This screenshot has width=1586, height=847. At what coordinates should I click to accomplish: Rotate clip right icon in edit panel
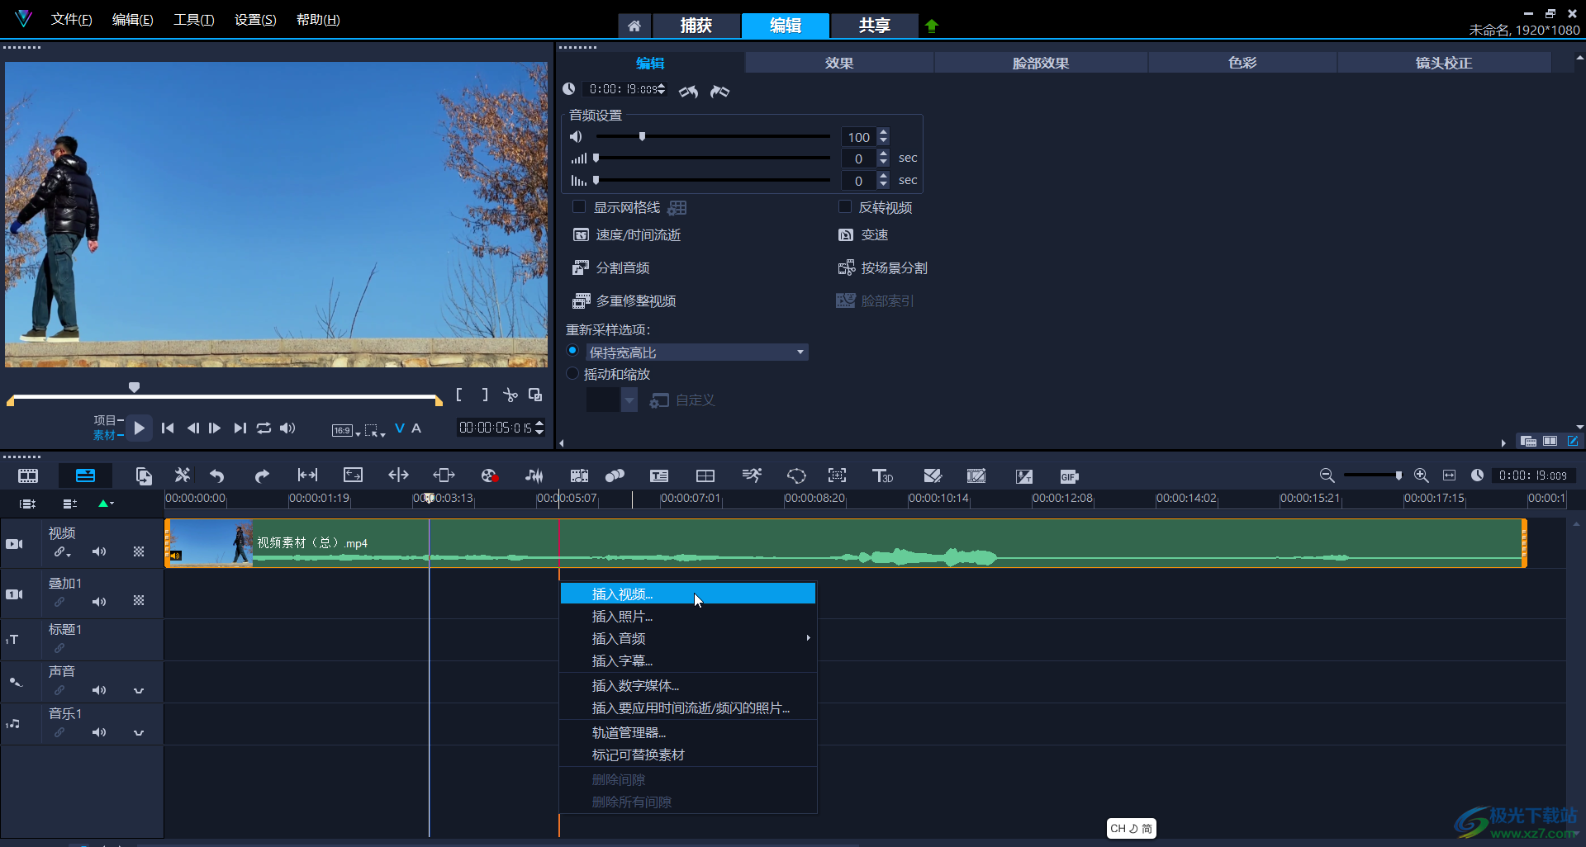[719, 91]
